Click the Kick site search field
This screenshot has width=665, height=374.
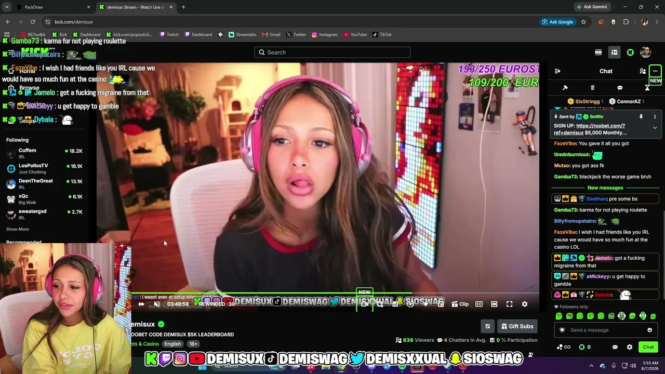coord(332,52)
